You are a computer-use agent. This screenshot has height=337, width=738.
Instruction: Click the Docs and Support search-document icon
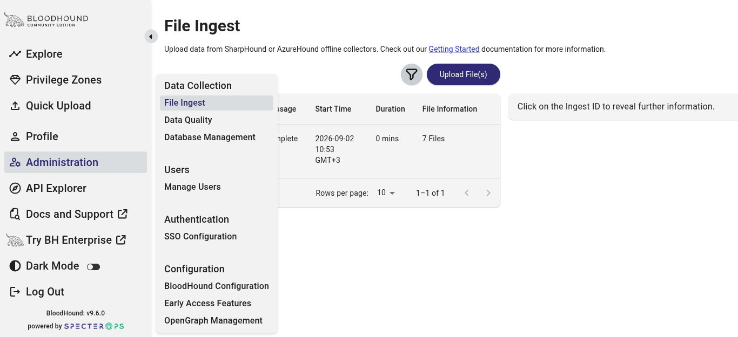15,214
